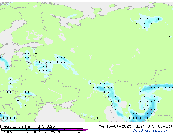Pick the 10–15 mm legend swatch
The width and height of the screenshot is (173, 133).
[x=36, y=129]
